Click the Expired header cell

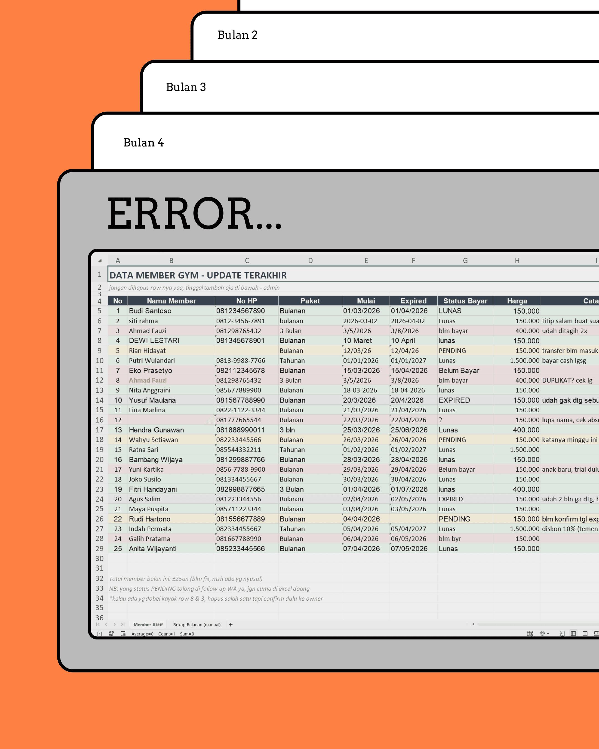point(413,301)
